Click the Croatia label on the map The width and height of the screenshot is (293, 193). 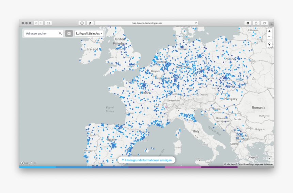217,109
